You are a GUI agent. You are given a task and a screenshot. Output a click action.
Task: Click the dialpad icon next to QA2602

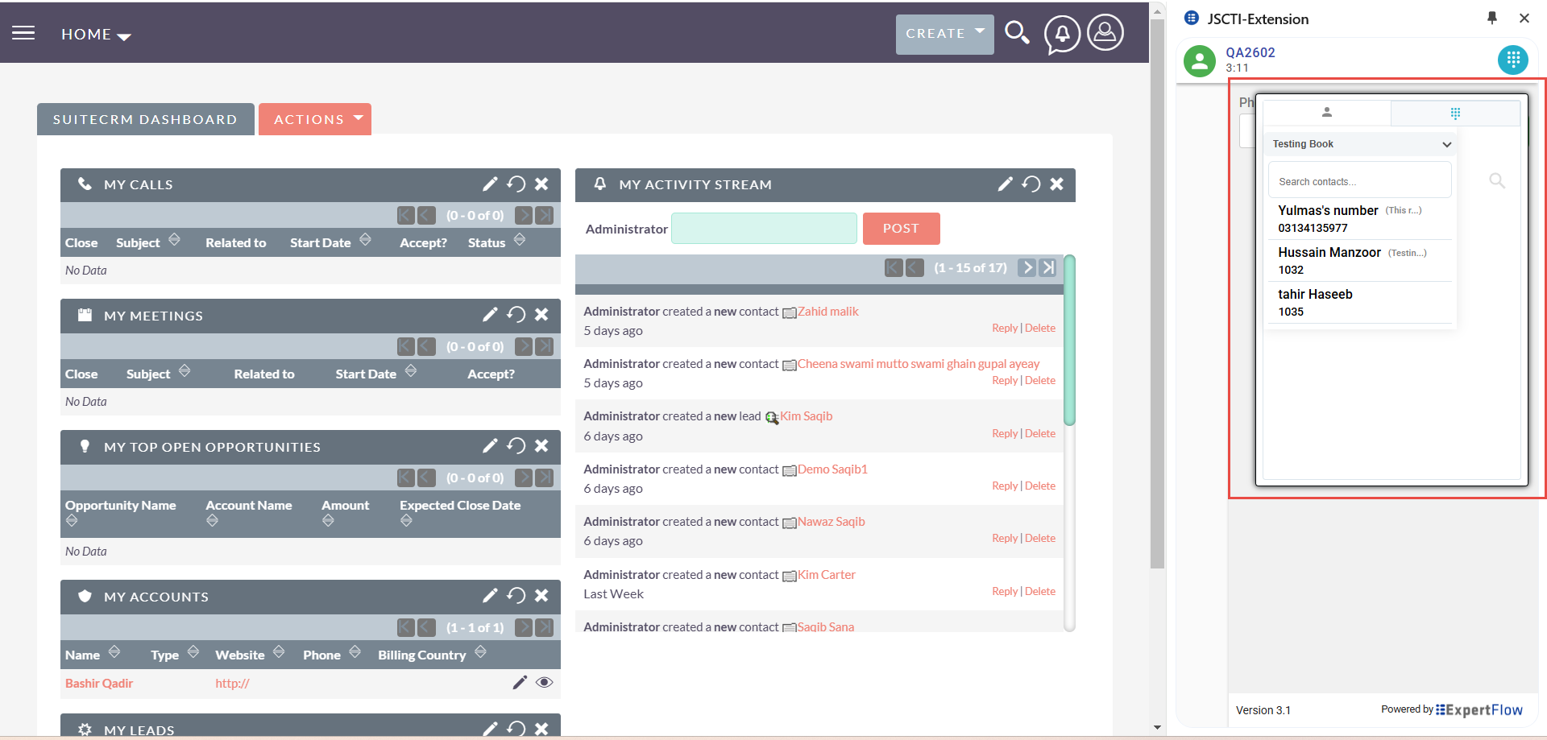tap(1512, 60)
